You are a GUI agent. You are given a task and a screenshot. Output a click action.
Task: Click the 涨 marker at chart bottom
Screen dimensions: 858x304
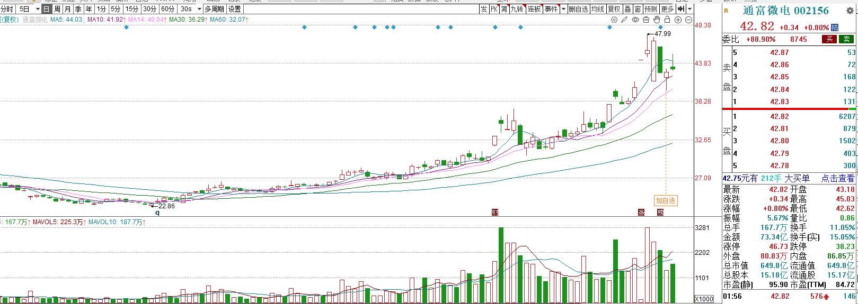(x=641, y=213)
